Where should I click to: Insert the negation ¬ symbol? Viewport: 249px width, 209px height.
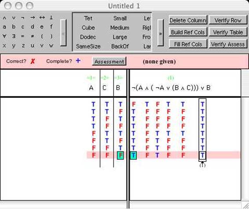pos(23,18)
